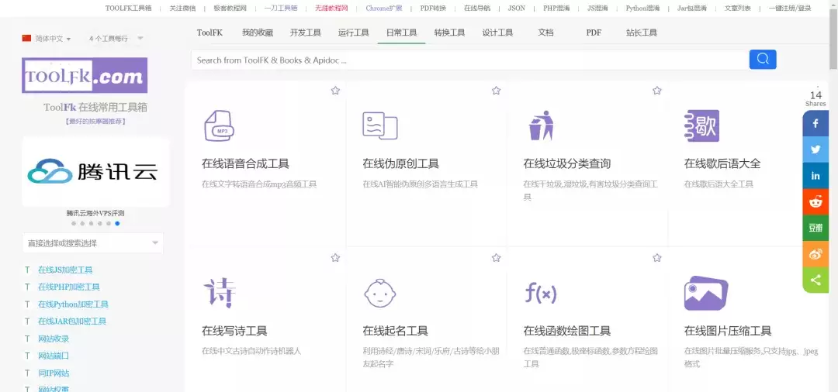Open the 网站端口 sidebar link
The width and height of the screenshot is (838, 392).
click(54, 356)
